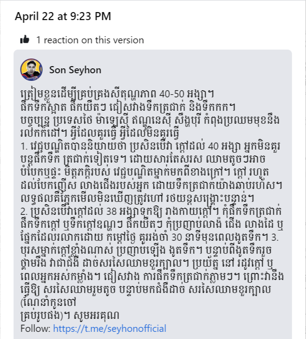
Task: Click the first Khmer line of the post
Action: point(117,94)
